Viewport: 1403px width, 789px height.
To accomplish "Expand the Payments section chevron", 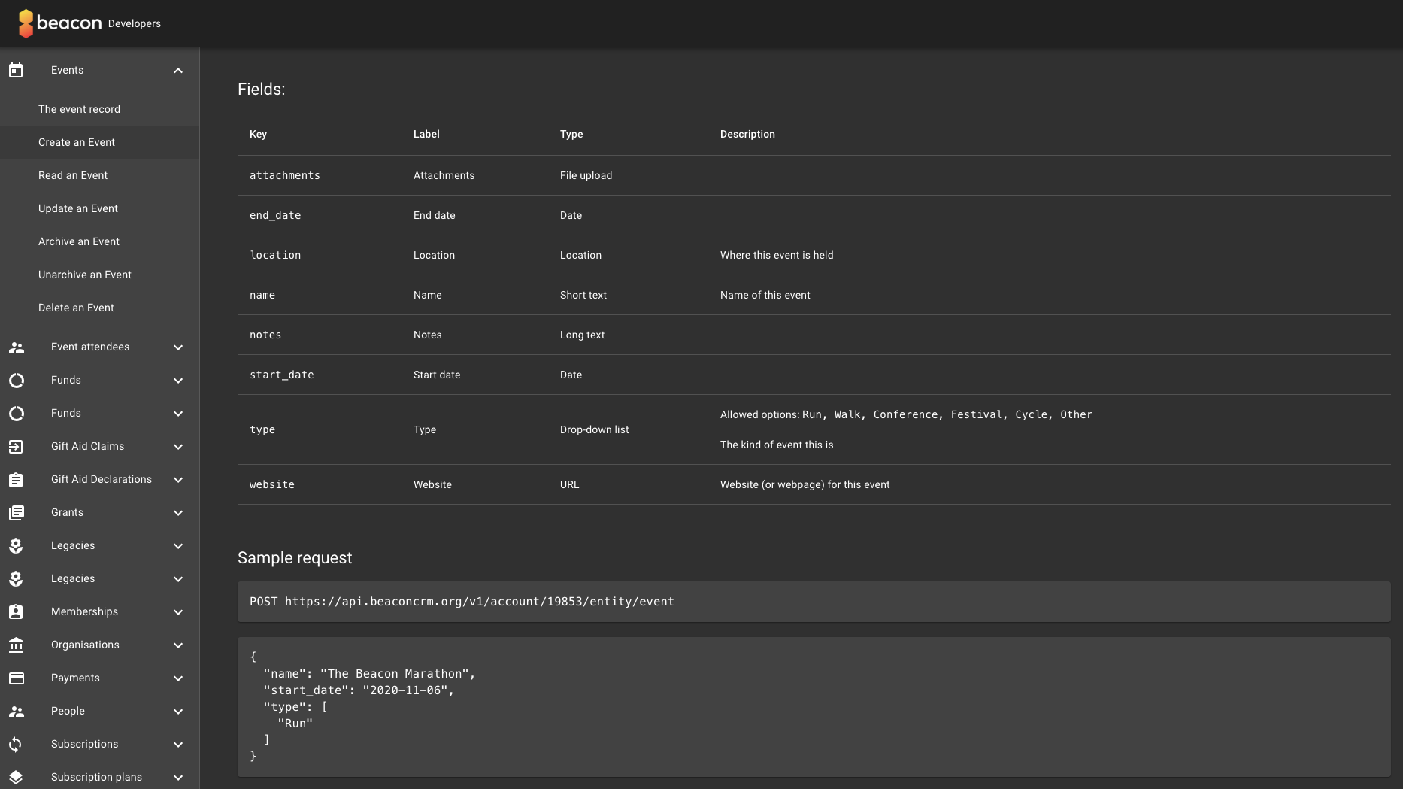I will click(x=178, y=678).
